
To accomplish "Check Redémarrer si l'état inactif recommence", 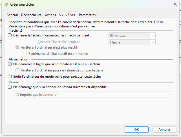I will (25, 54).
